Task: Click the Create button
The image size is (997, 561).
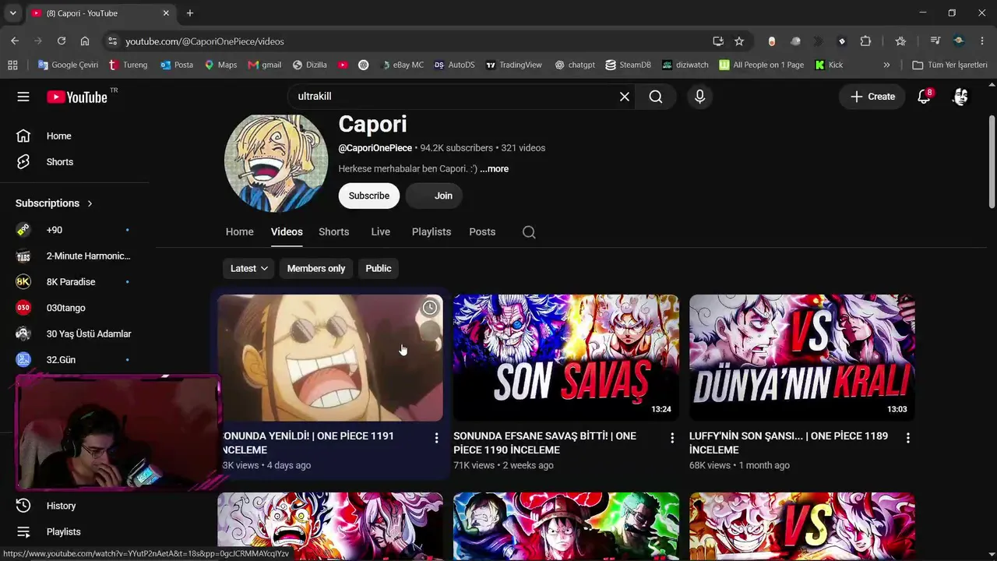Action: [872, 97]
